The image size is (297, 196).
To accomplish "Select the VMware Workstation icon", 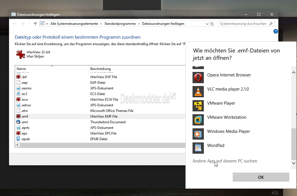I will click(x=198, y=120).
